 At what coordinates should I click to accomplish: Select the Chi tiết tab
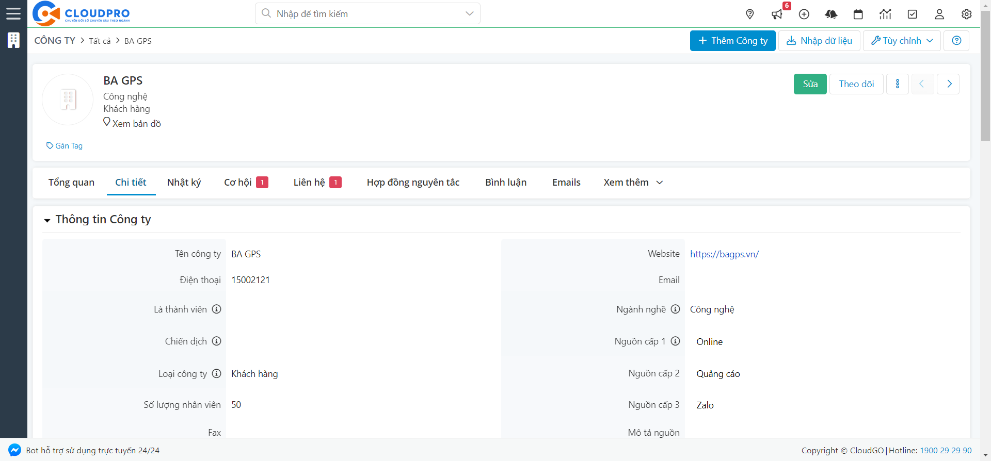[131, 183]
